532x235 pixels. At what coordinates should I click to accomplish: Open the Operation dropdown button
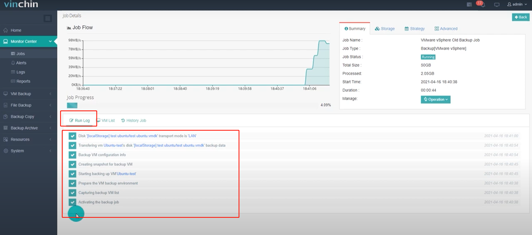pos(436,99)
